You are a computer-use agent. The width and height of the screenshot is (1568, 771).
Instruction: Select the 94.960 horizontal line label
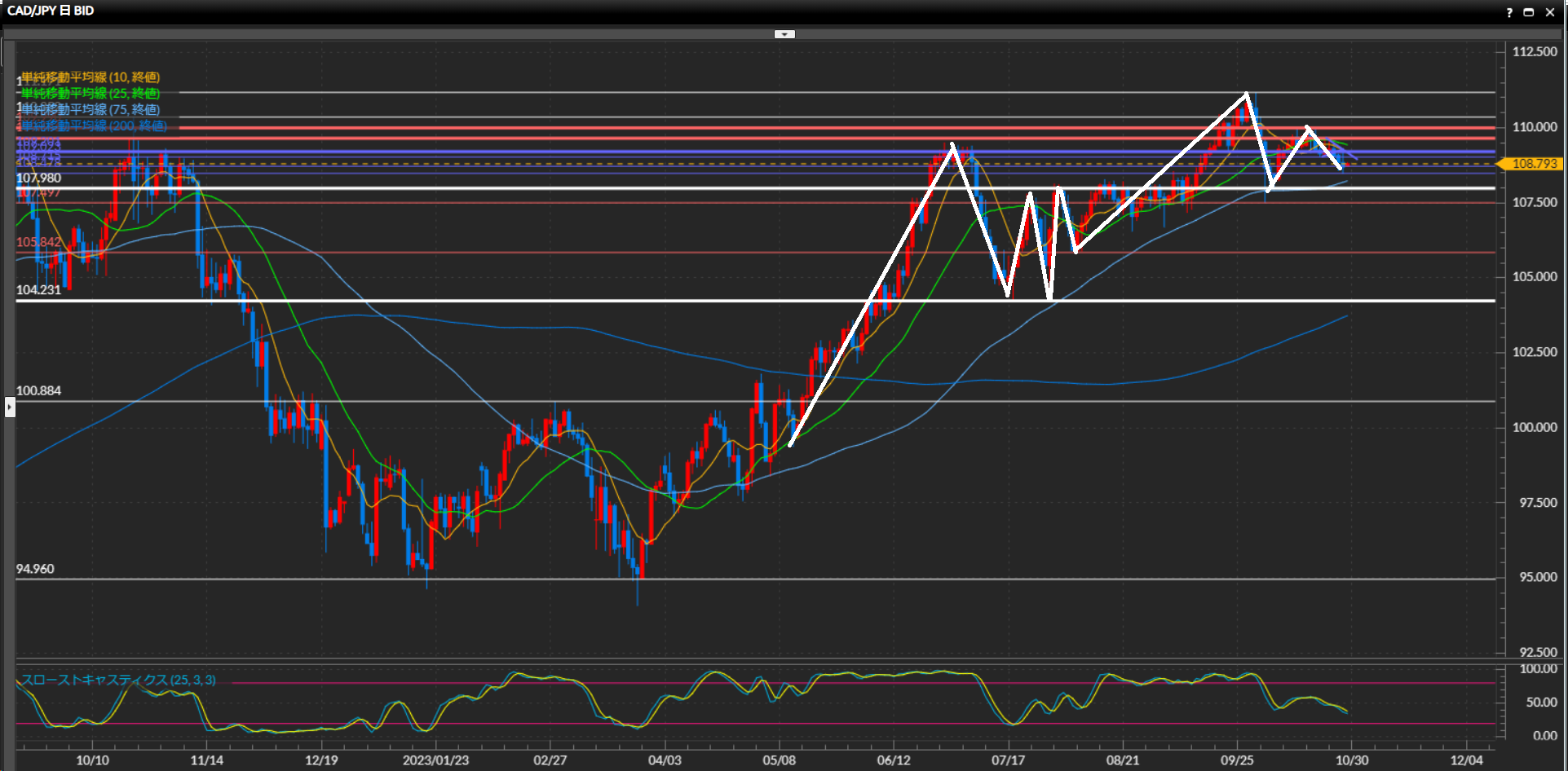pyautogui.click(x=35, y=569)
